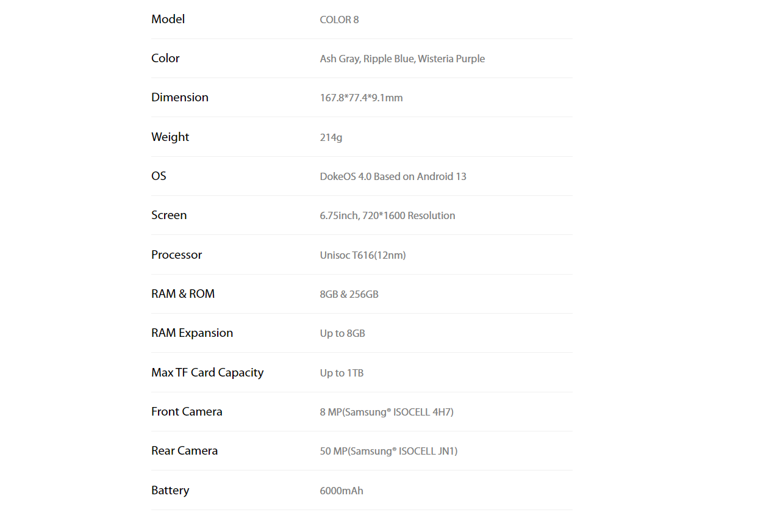Viewport: 769px width, 512px height.
Task: Select the Up to 1TB value
Action: click(x=342, y=373)
